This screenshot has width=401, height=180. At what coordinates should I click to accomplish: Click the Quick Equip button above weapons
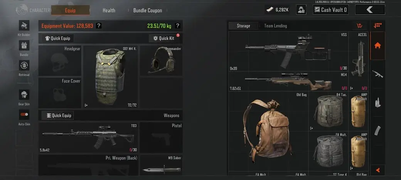click(x=57, y=116)
